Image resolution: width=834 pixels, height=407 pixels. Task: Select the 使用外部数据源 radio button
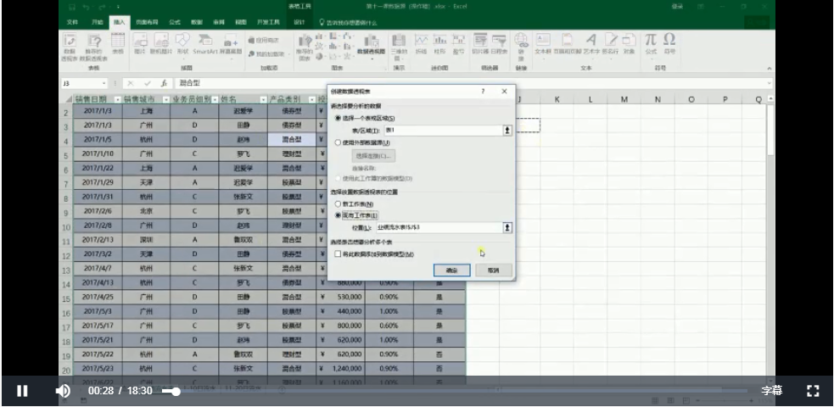338,143
